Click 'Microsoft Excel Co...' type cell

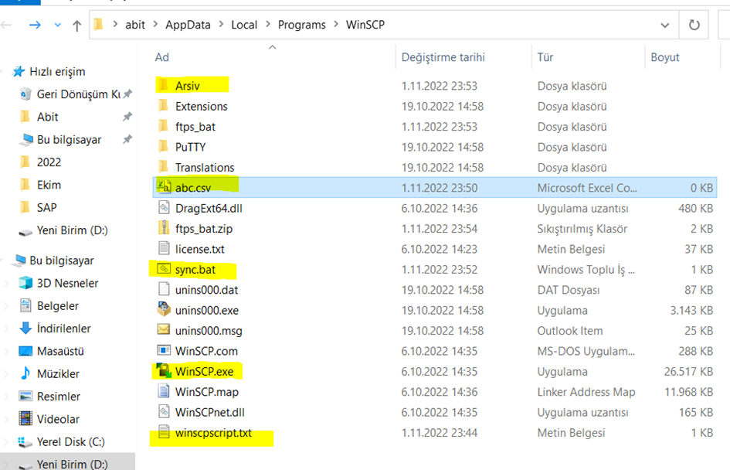[587, 188]
